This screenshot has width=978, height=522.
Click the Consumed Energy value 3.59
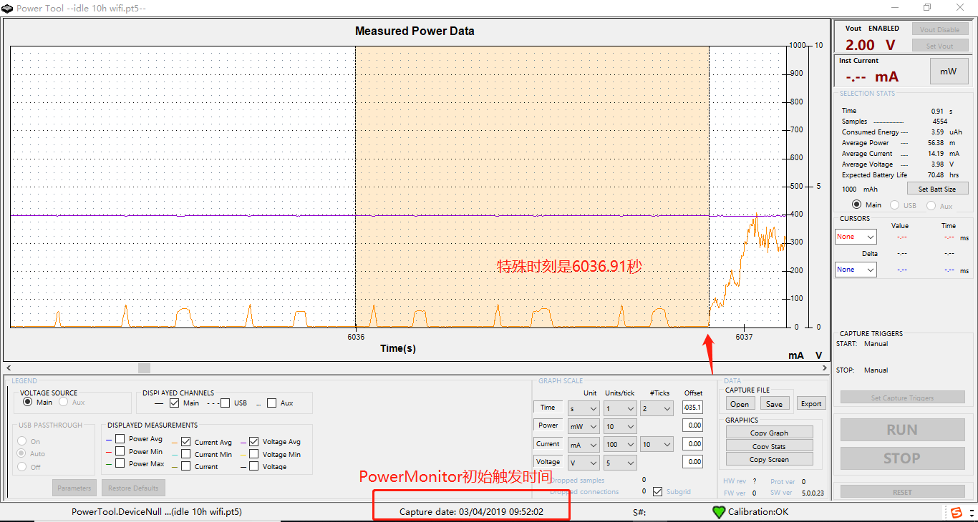[x=937, y=132]
